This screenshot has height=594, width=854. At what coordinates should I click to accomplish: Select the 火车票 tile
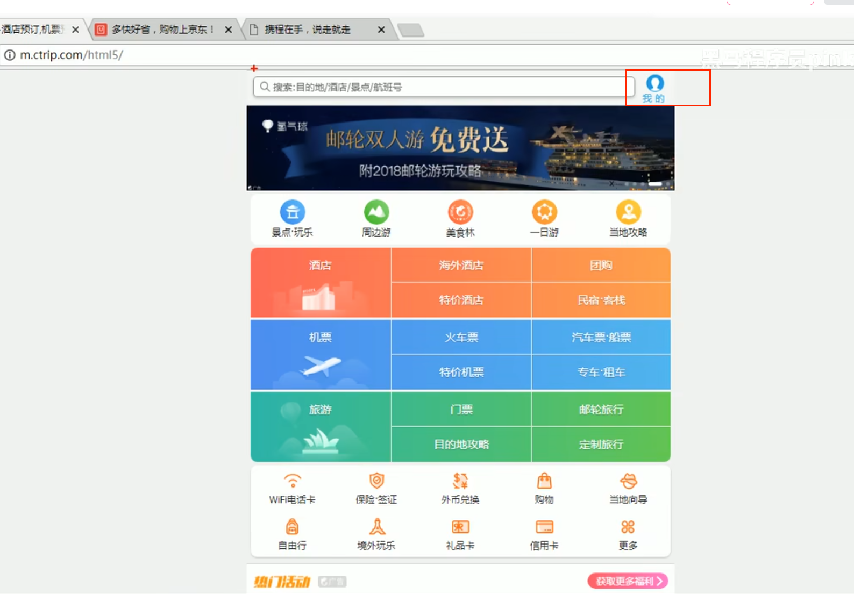pos(461,337)
